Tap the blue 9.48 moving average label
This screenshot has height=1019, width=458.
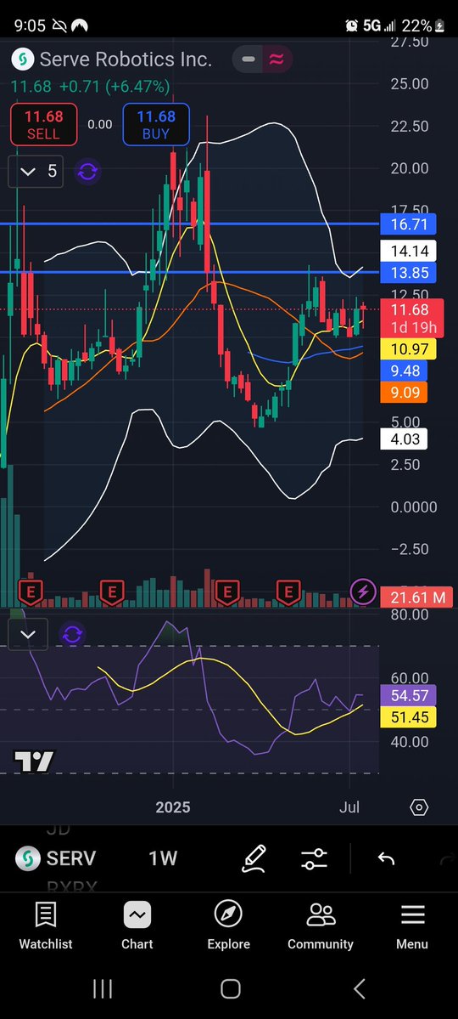[x=405, y=371]
